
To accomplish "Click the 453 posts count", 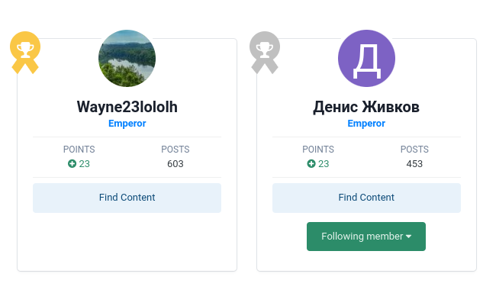I will (414, 163).
